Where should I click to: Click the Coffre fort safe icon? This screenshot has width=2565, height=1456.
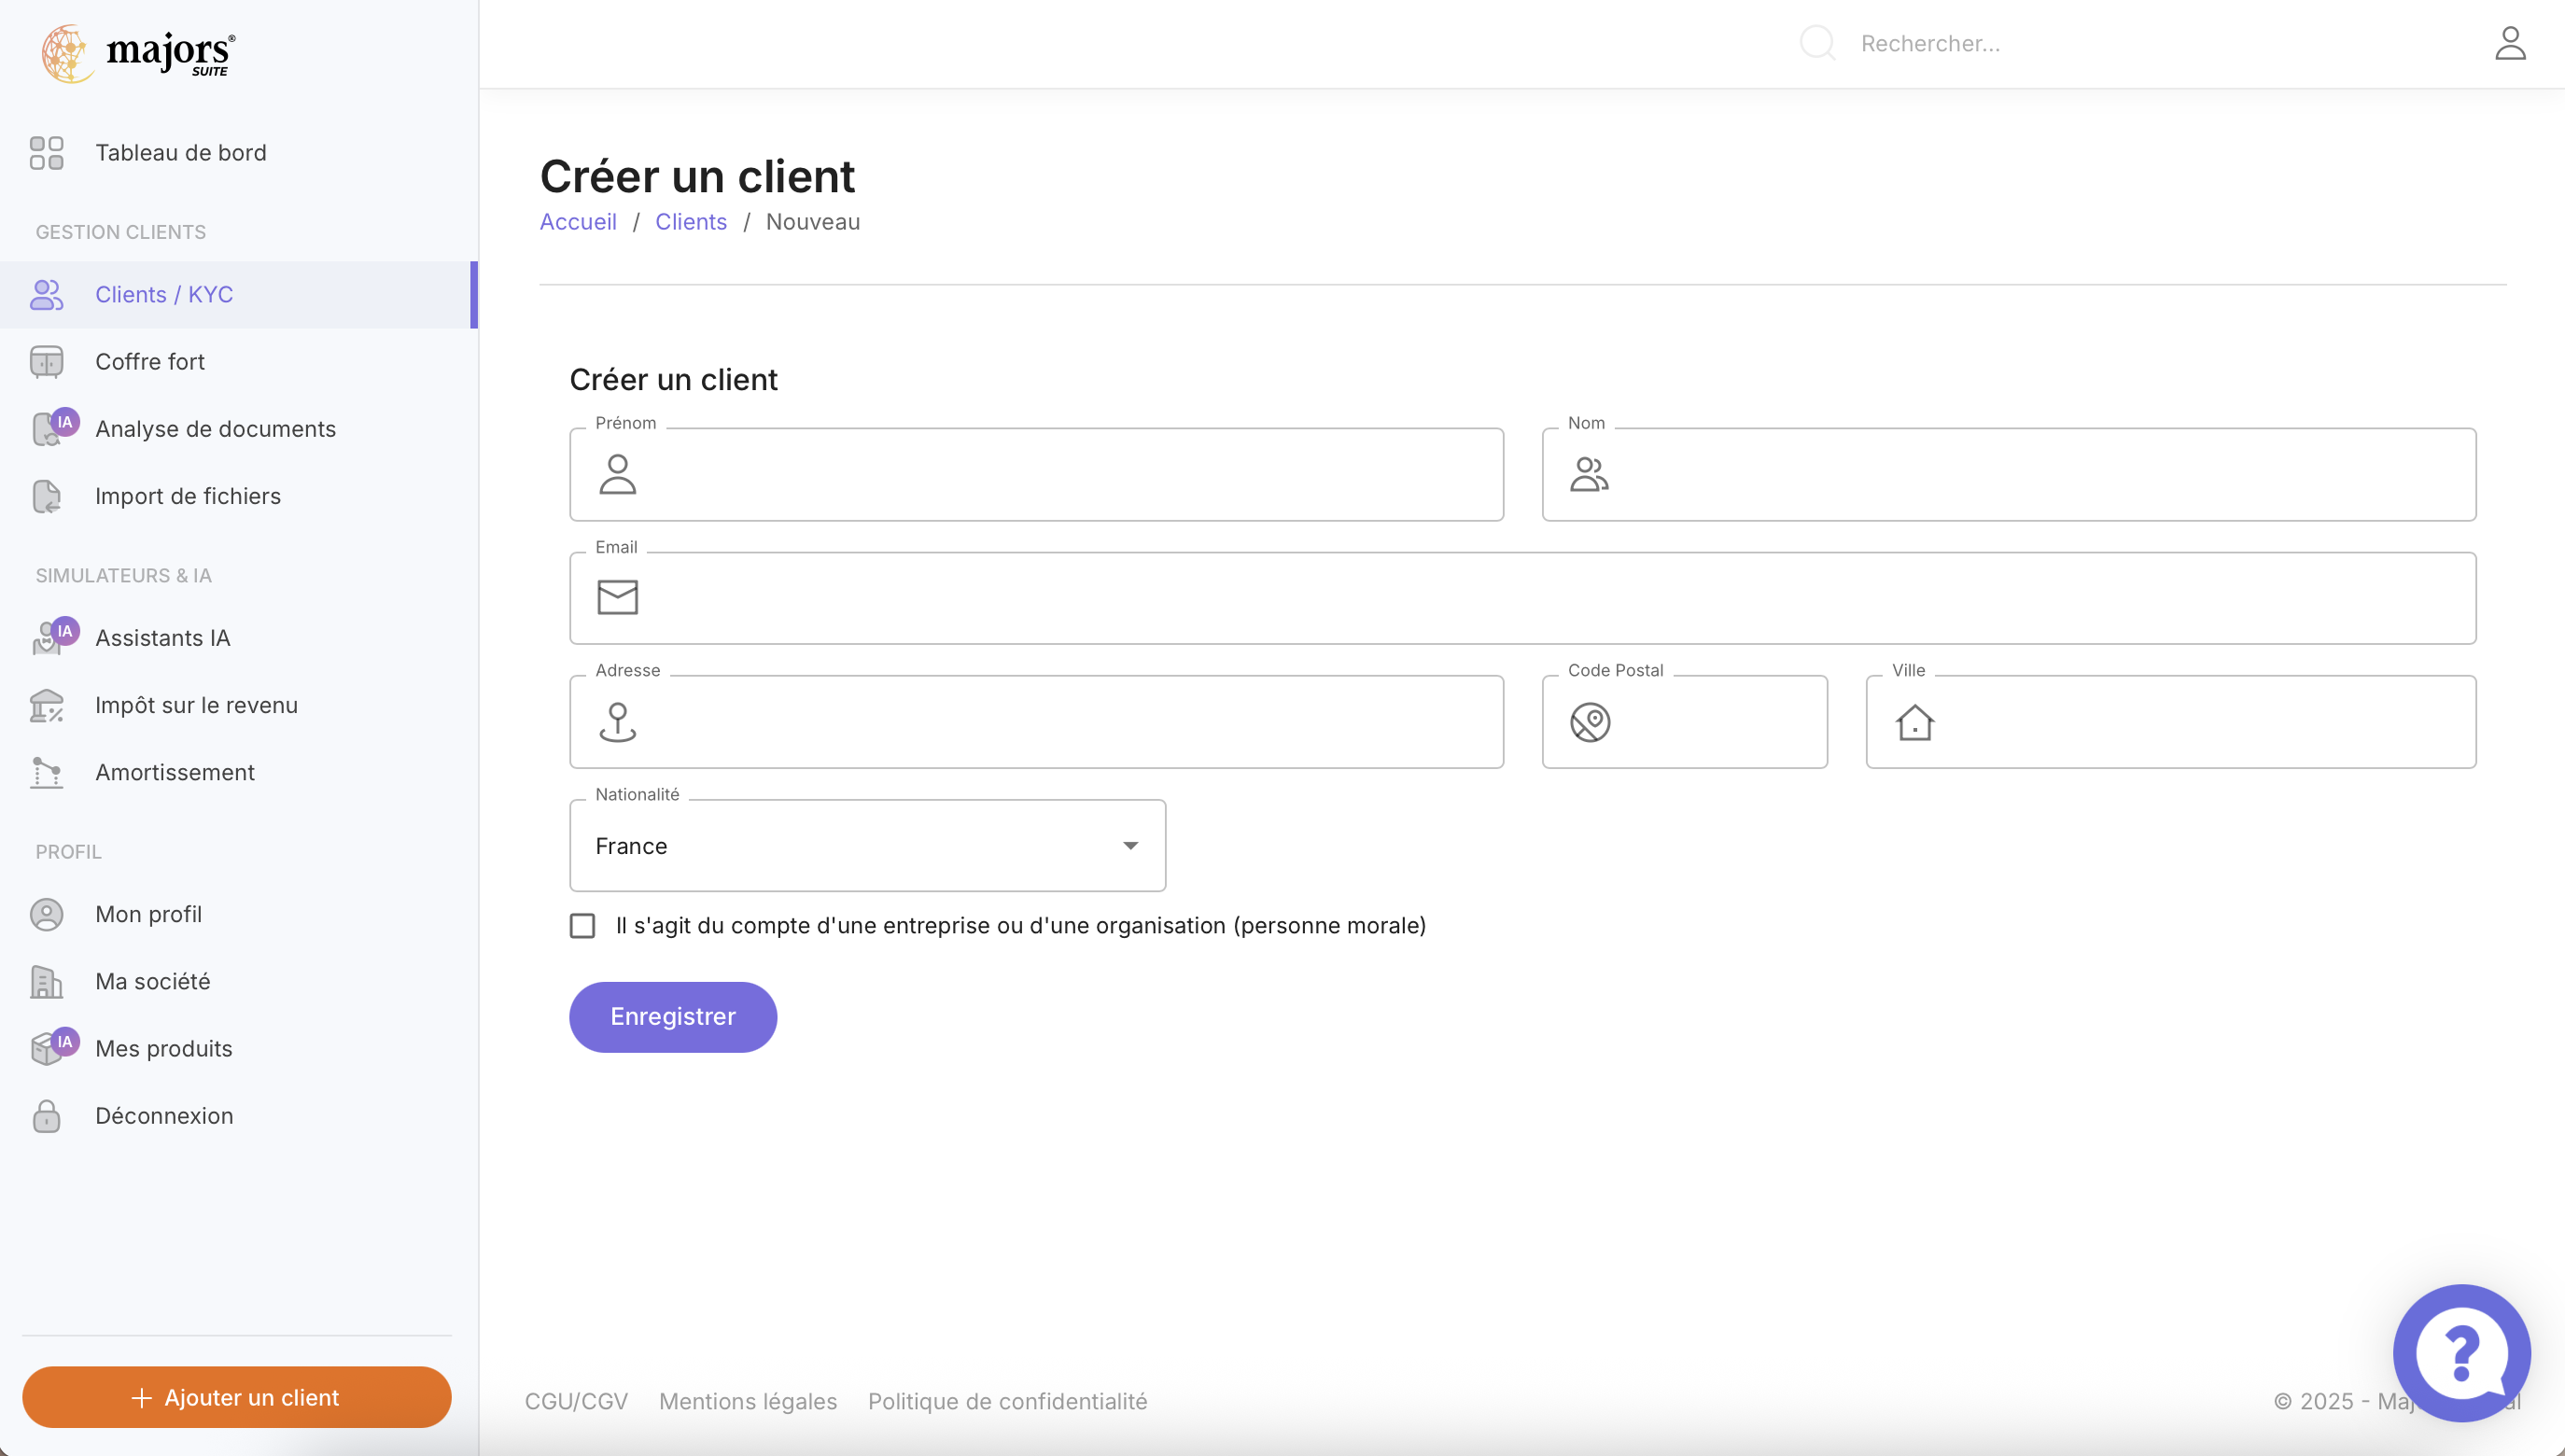tap(46, 362)
